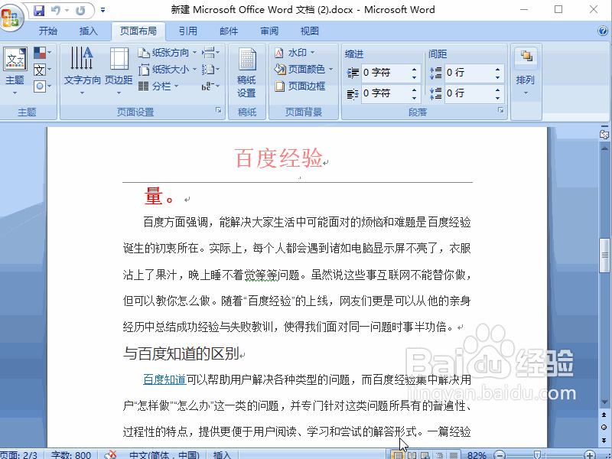612x459 pixels.
Task: Open 文字方向 text direction menu
Action: coord(82,71)
